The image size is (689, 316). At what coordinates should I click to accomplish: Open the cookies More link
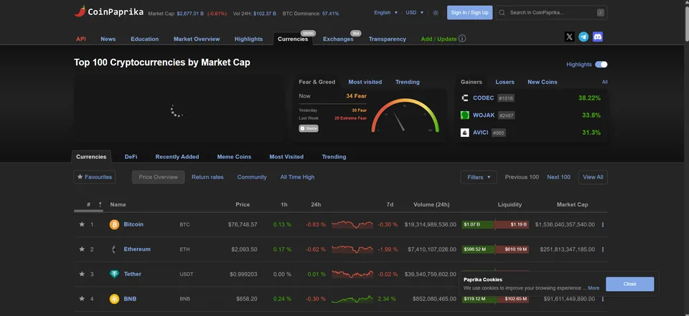(594, 288)
